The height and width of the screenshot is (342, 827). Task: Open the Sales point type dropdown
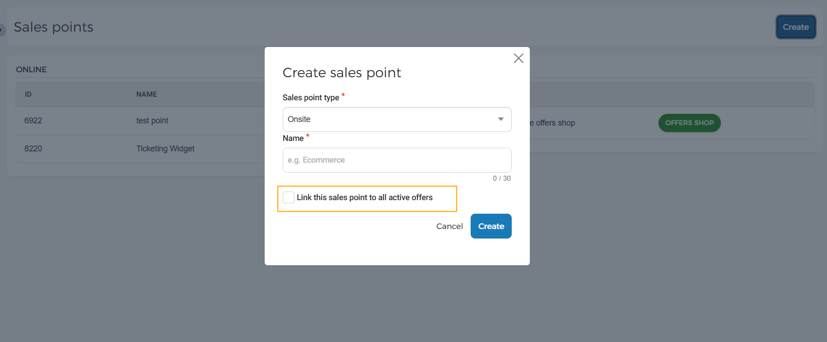pos(397,119)
